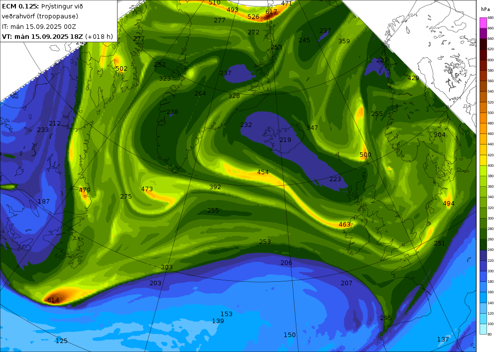The height and width of the screenshot is (352, 498).
Task: Select the 295 pressure value
Action: [386, 318]
